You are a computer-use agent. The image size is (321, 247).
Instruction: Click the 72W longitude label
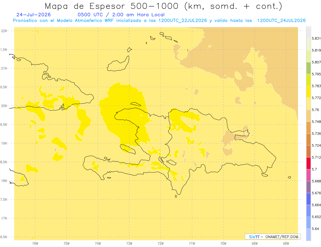[x=160, y=244]
